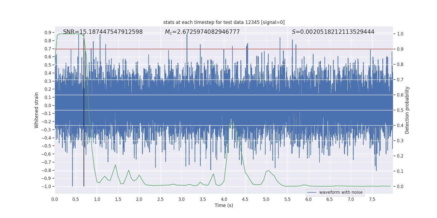
Task: Select the 7.5 tick label on time axis
Action: [372, 199]
